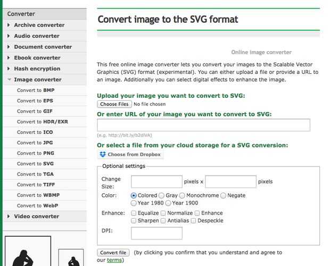
Task: Click the Dropbox logo icon
Action: (x=103, y=155)
